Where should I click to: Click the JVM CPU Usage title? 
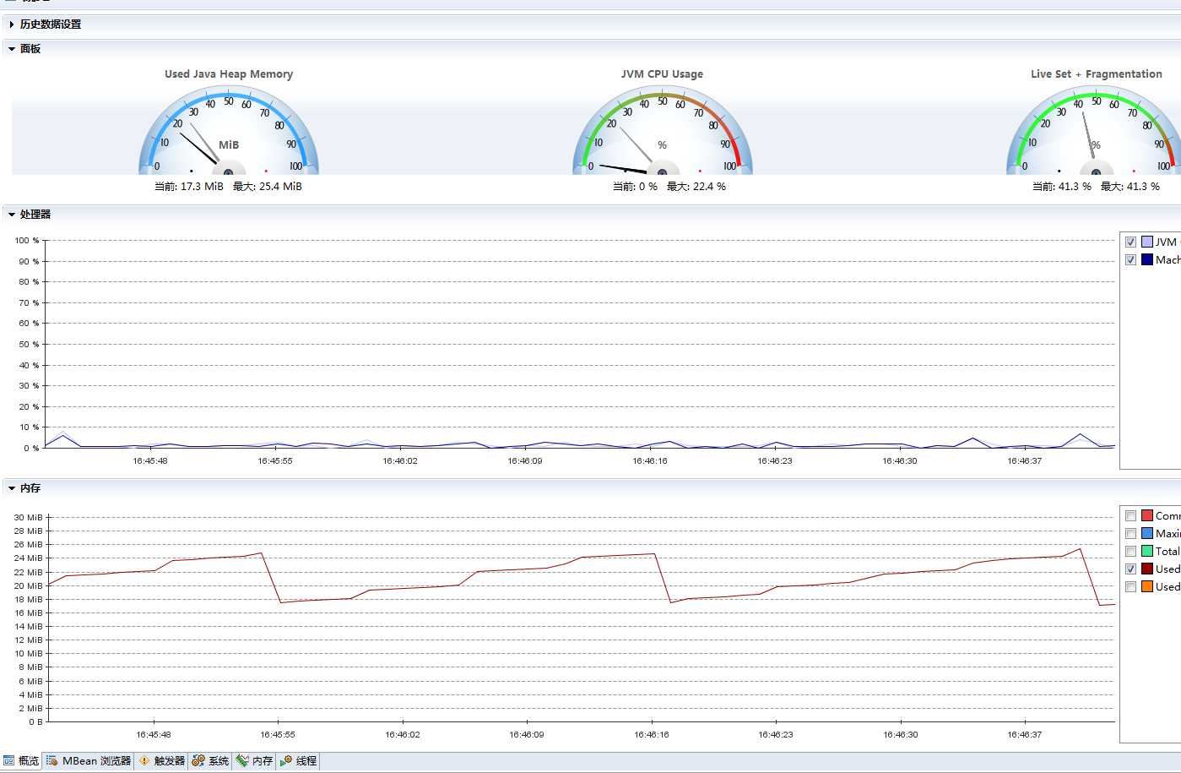tap(662, 74)
